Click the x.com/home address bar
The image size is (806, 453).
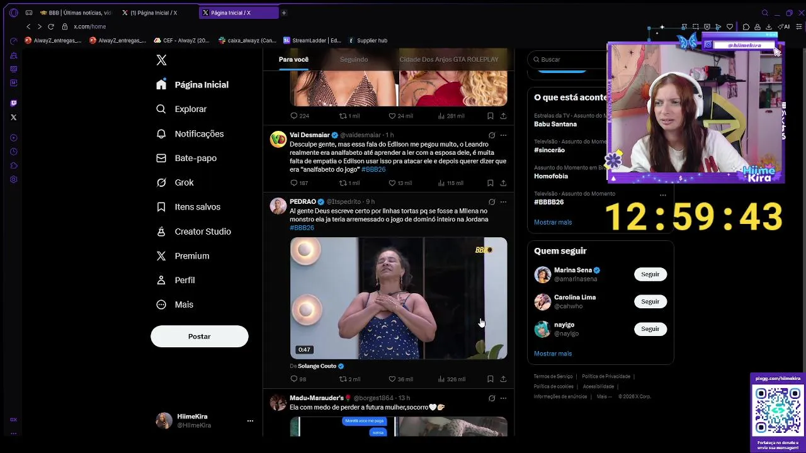click(90, 26)
